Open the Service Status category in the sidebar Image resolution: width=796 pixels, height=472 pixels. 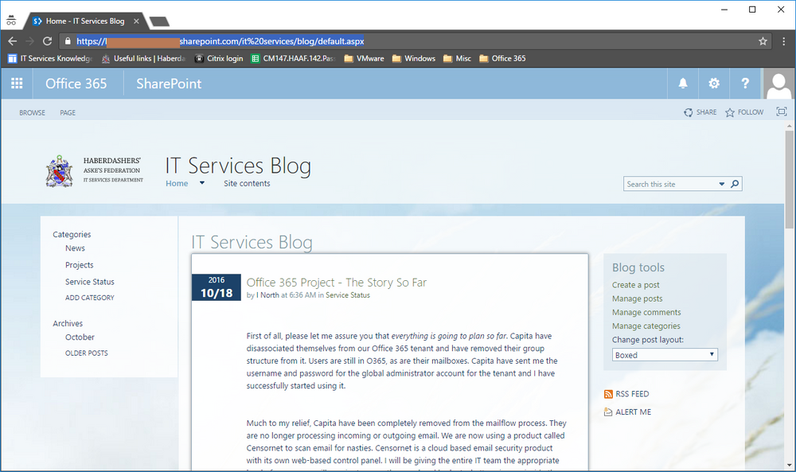point(89,282)
